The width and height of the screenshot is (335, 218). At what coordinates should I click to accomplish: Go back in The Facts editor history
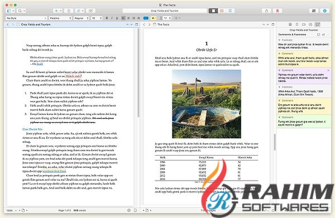pyautogui.click(x=144, y=25)
